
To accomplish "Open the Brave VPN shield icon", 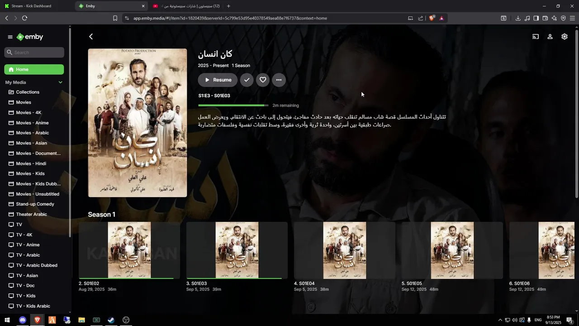I will (x=563, y=18).
